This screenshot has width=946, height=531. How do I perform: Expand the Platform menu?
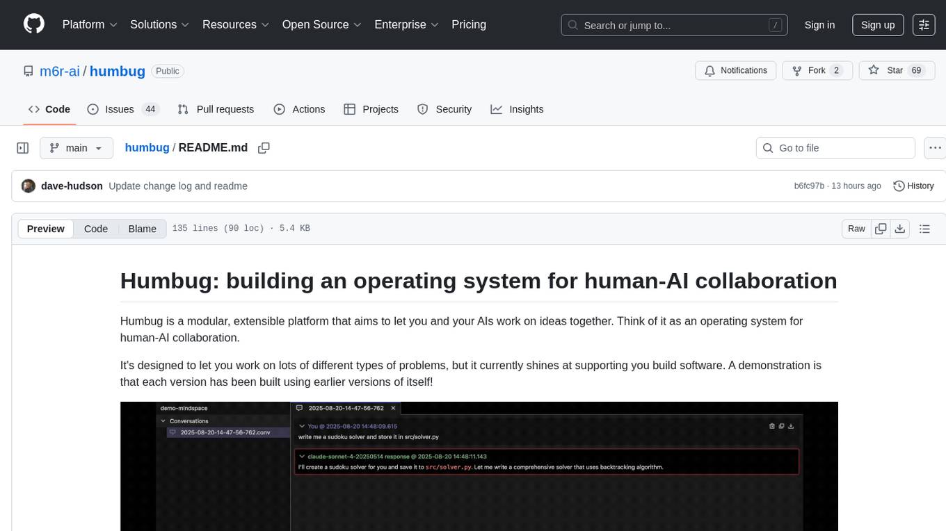pos(90,24)
